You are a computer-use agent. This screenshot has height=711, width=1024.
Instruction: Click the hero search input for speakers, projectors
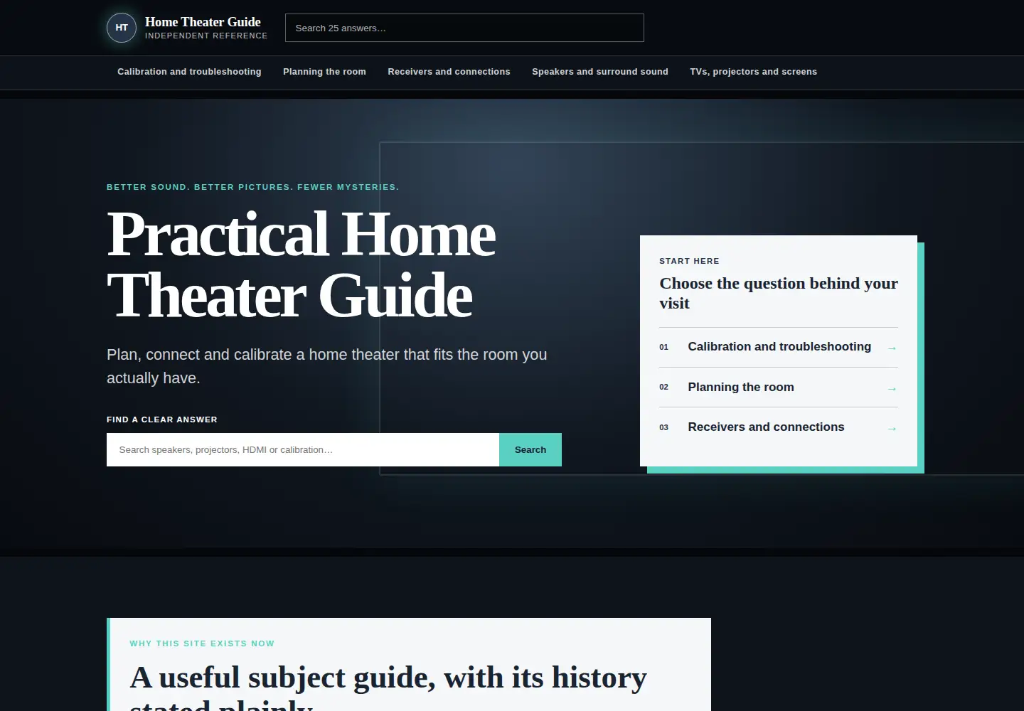[x=303, y=449]
